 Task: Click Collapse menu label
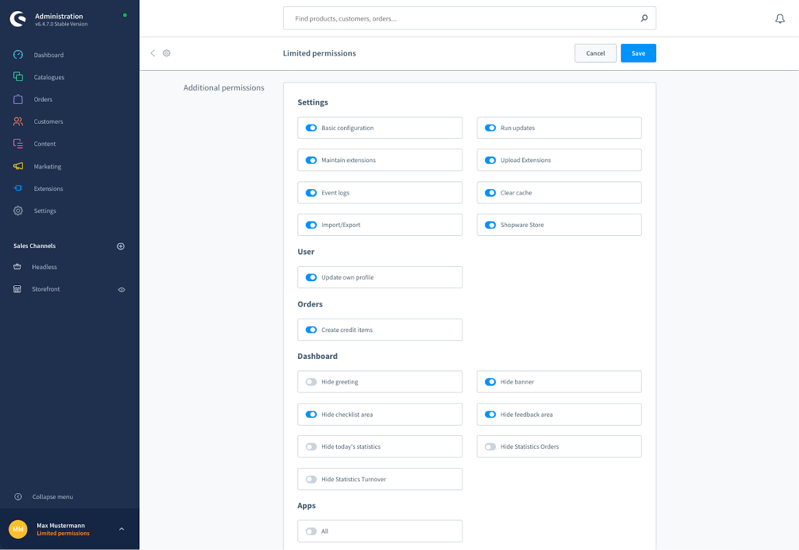pyautogui.click(x=52, y=497)
